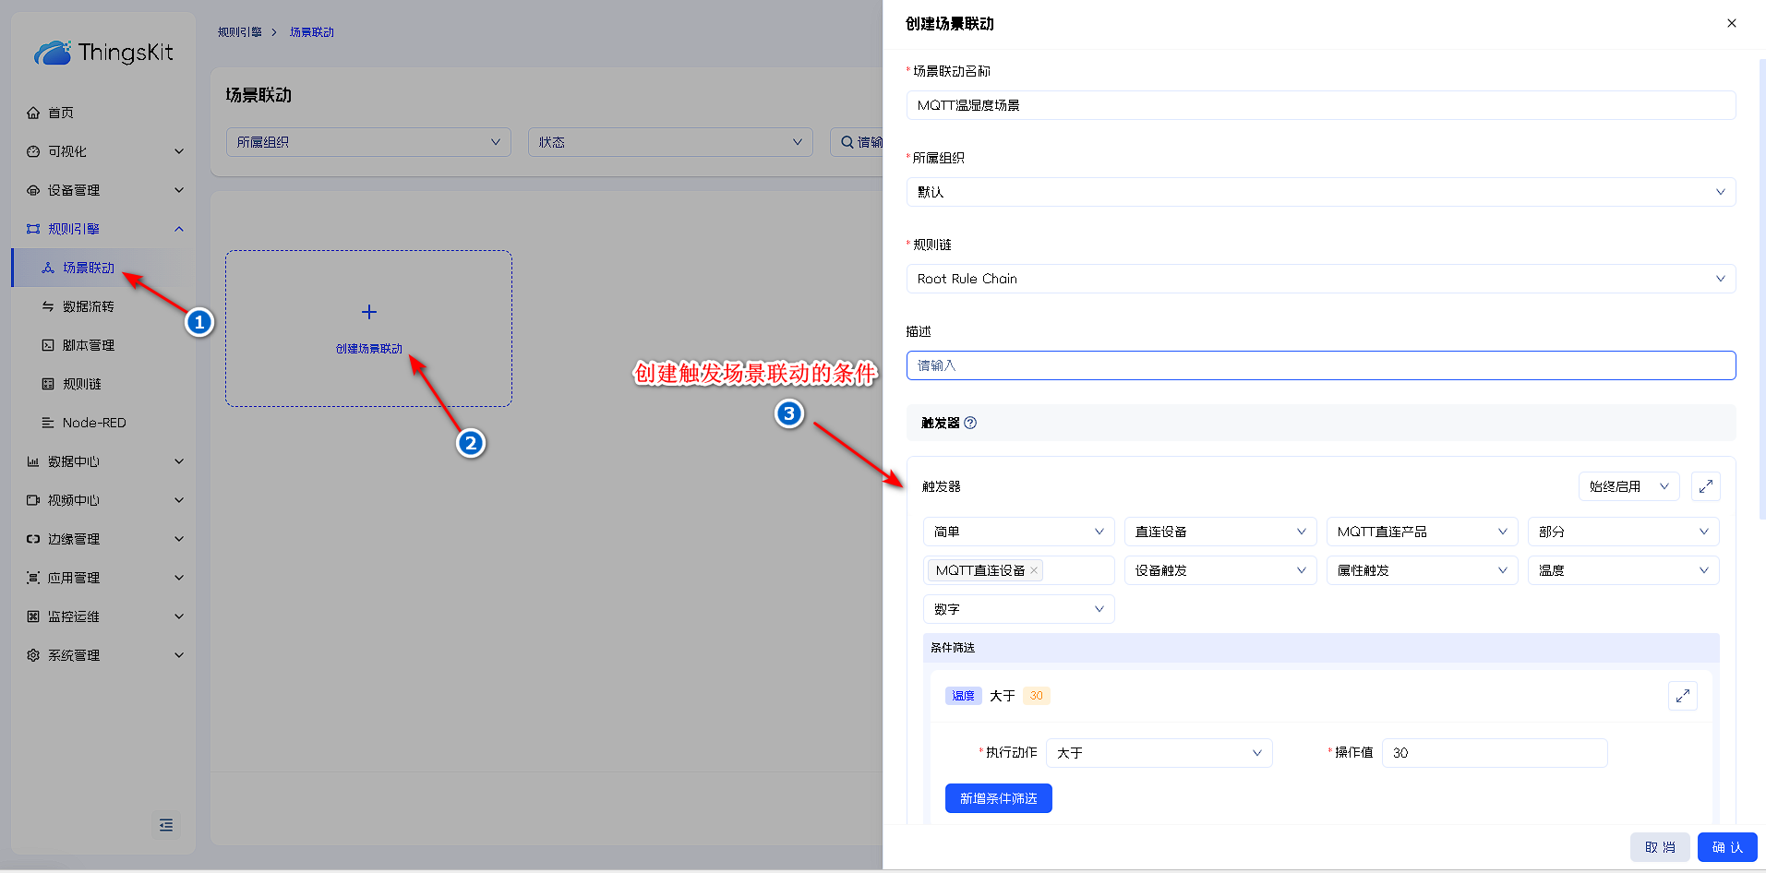The height and width of the screenshot is (873, 1766).
Task: Remove the MQTT直连设备 tag
Action: pos(1035,570)
